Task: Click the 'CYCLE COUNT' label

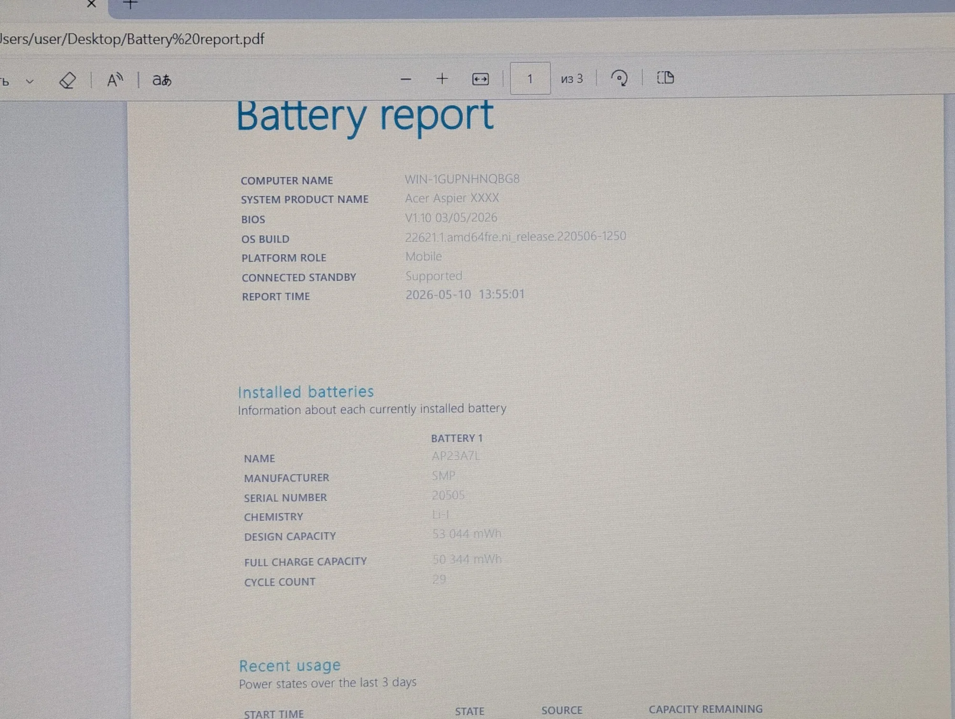Action: point(280,582)
